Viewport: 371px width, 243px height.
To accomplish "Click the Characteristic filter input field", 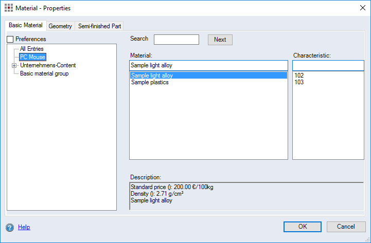I will [328, 65].
